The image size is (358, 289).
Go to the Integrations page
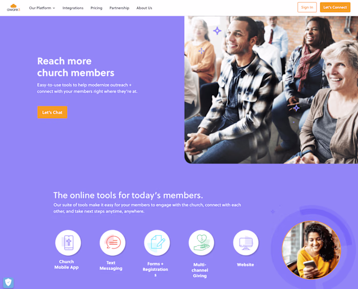[73, 8]
